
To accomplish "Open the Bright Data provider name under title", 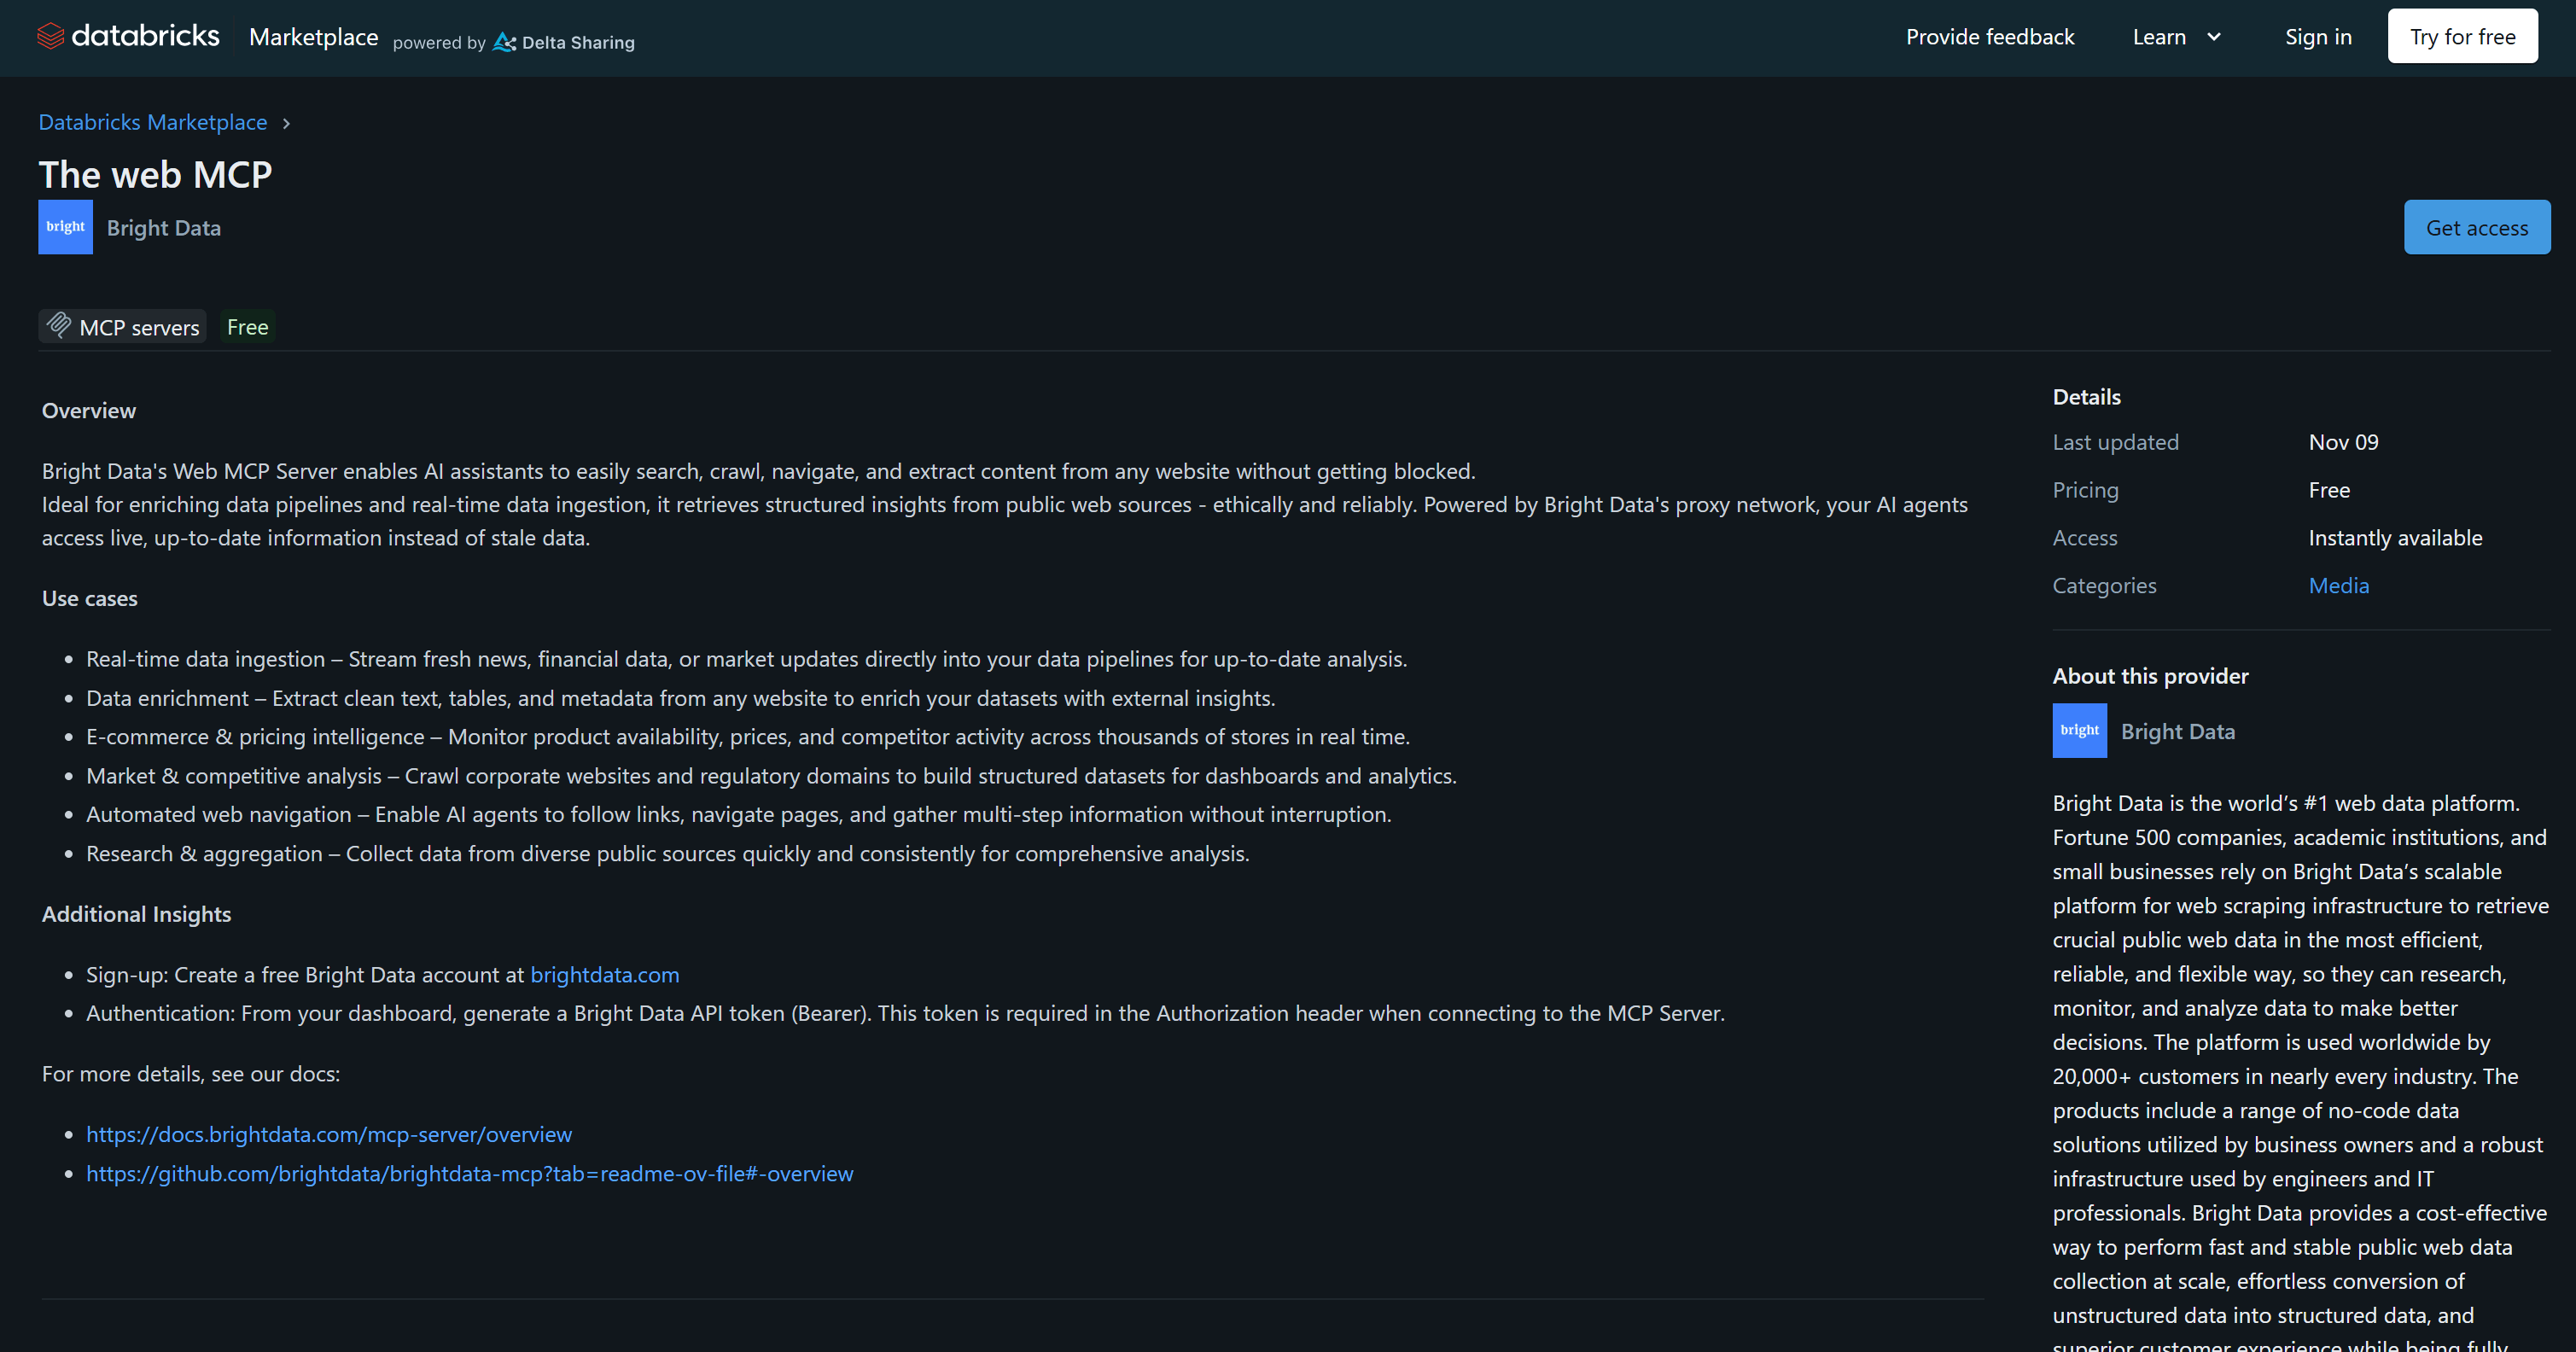I will point(164,228).
